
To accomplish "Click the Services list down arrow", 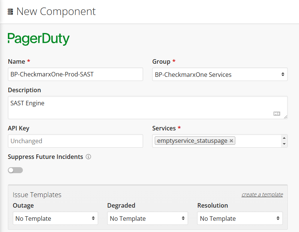I will click(284, 144).
